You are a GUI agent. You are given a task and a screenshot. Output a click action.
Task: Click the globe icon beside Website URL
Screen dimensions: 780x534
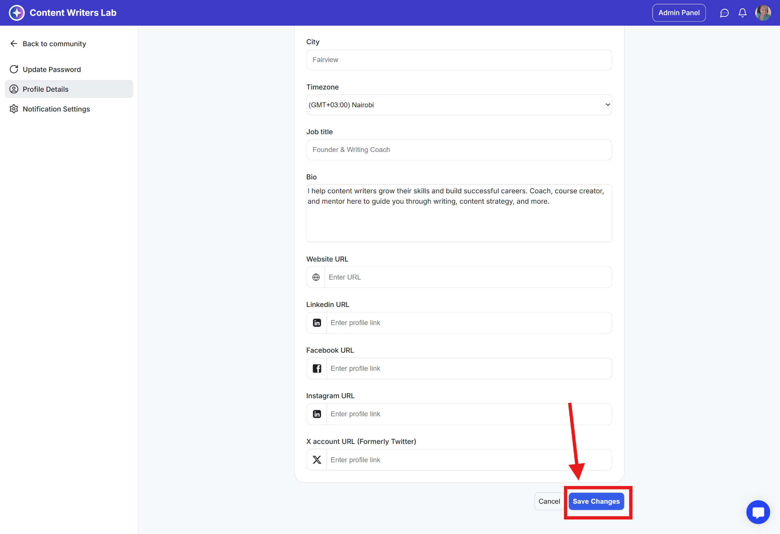coord(316,277)
